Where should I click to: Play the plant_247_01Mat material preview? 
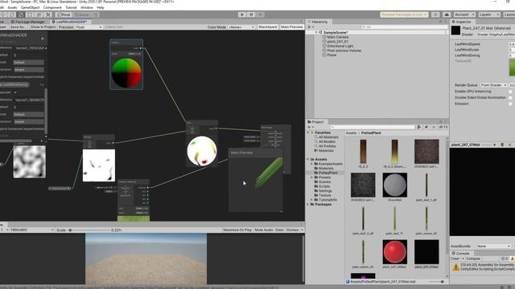495,144
